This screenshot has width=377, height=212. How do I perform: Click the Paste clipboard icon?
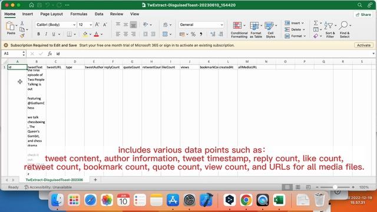tap(10, 26)
